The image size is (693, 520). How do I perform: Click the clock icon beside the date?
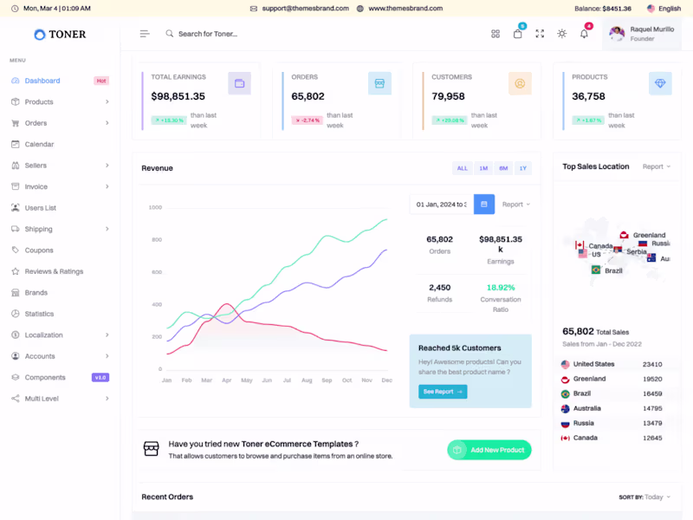[15, 9]
